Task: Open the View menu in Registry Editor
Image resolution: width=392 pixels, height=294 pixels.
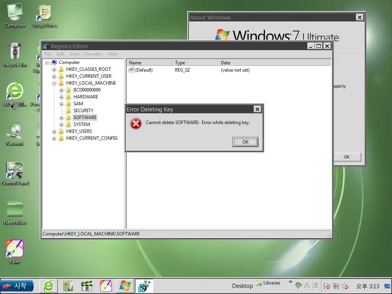Action: 74,54
